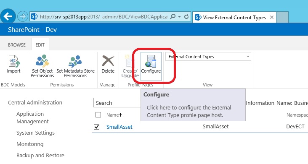Switch to the BROWSE ribbon tab

coord(17,45)
